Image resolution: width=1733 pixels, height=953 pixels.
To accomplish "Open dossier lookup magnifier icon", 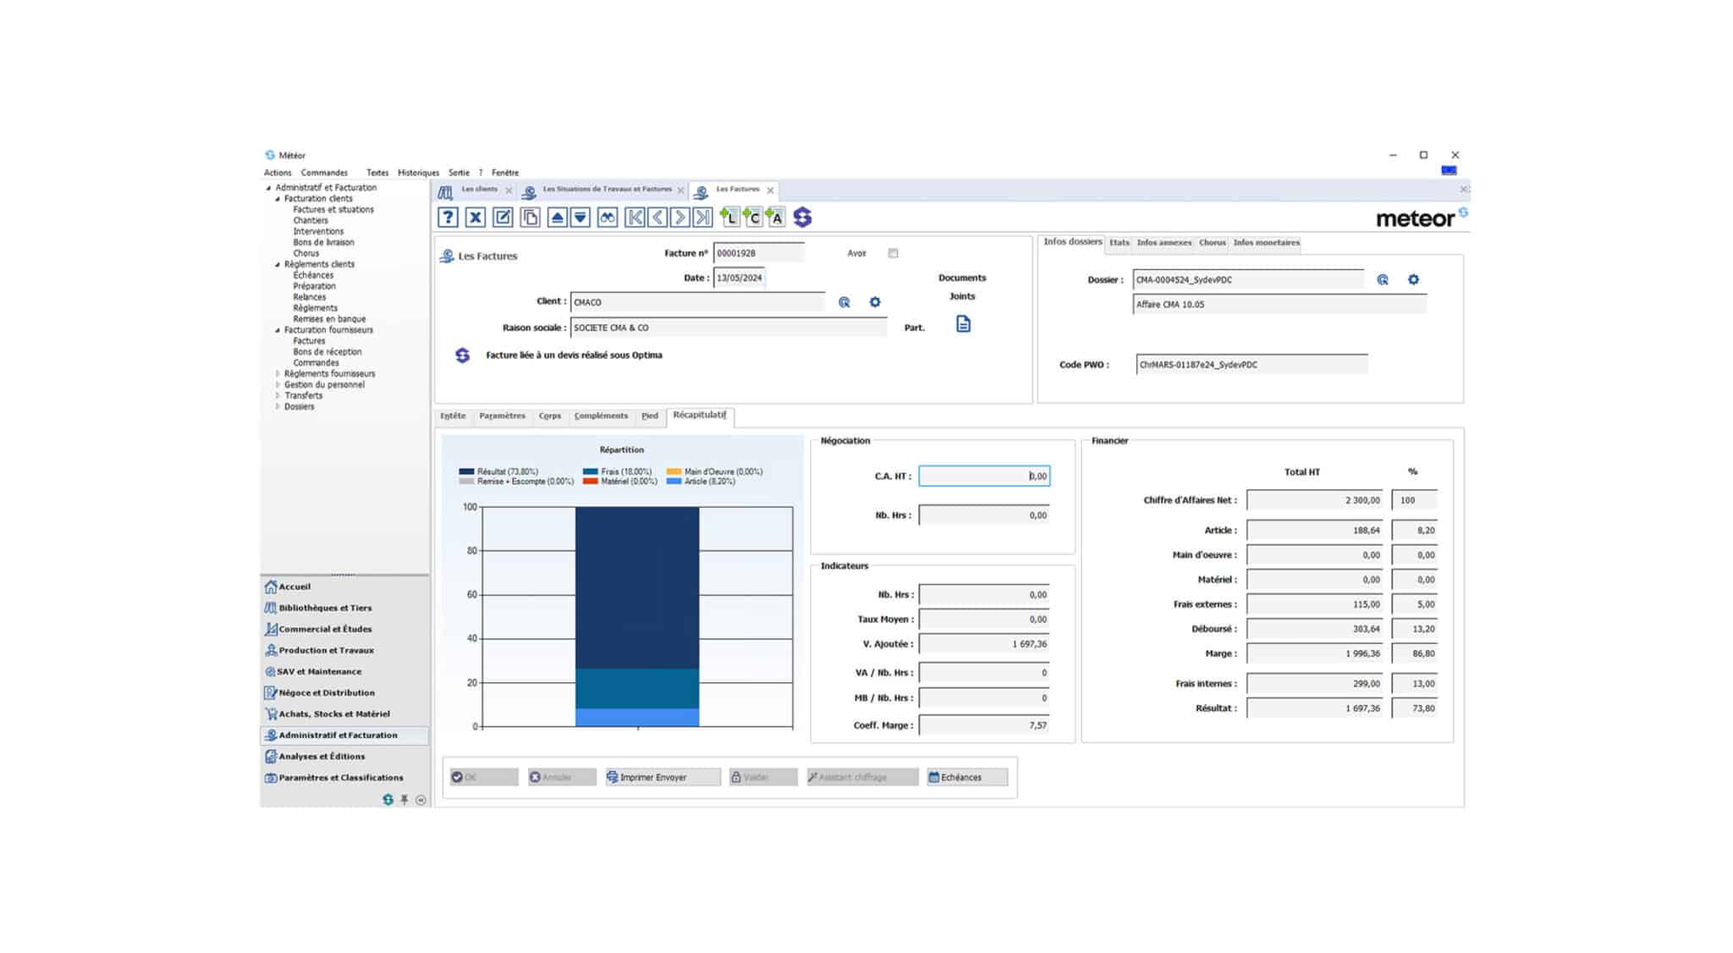I will 1383,279.
